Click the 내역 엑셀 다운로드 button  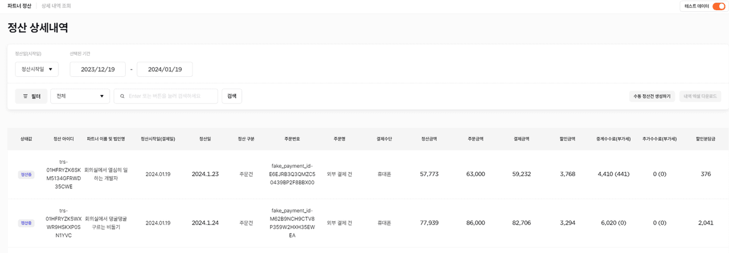700,97
